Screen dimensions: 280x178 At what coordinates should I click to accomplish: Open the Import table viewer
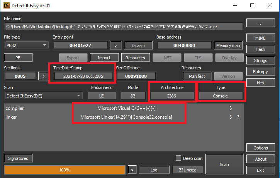(104, 58)
